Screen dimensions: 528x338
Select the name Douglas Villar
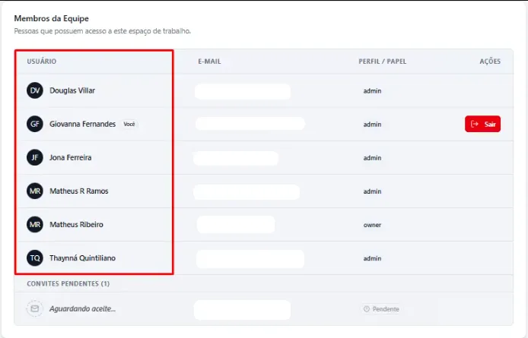[x=72, y=90]
